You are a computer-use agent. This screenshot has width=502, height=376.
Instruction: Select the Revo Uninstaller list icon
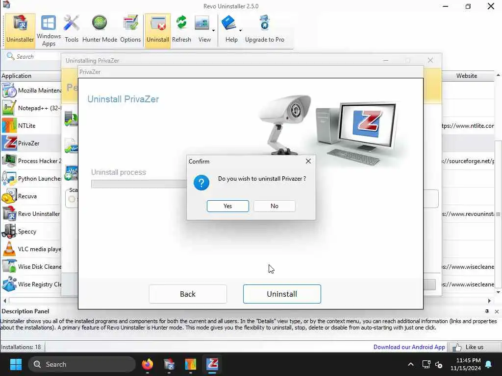(9, 213)
